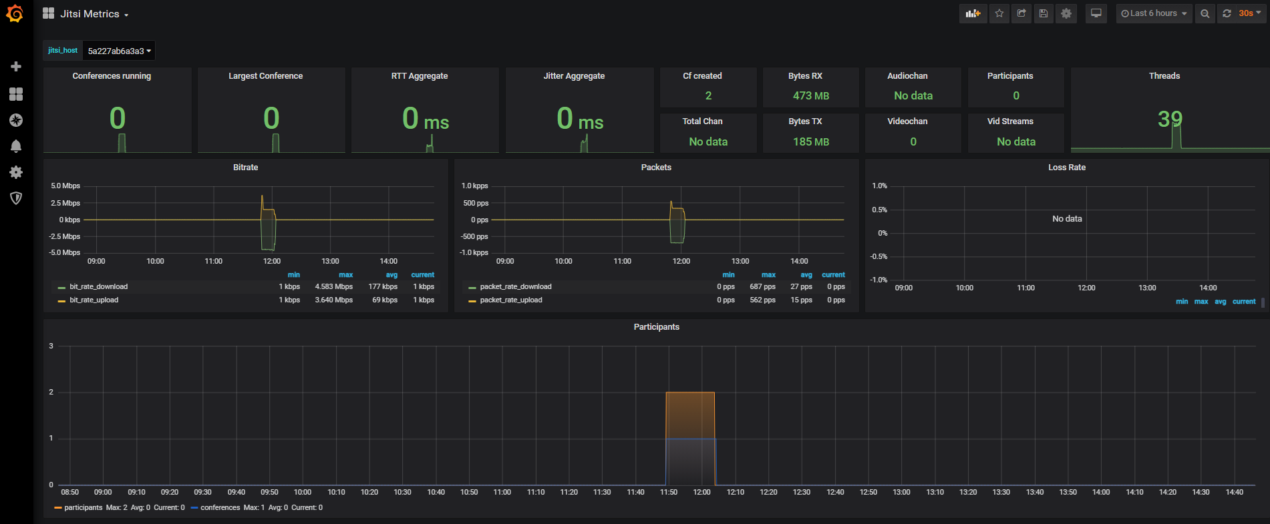Open the Configuration gear in sidebar
Viewport: 1270px width, 524px height.
16,172
